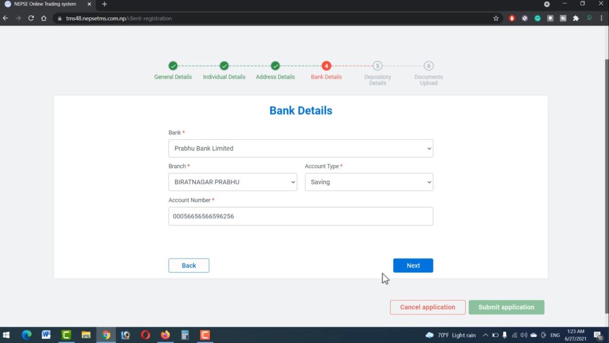Show hidden system tray icons
This screenshot has width=609, height=343.
point(485,335)
